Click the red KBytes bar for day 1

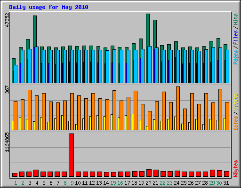point(15,175)
